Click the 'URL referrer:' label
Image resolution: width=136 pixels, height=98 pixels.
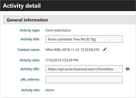[30, 80]
